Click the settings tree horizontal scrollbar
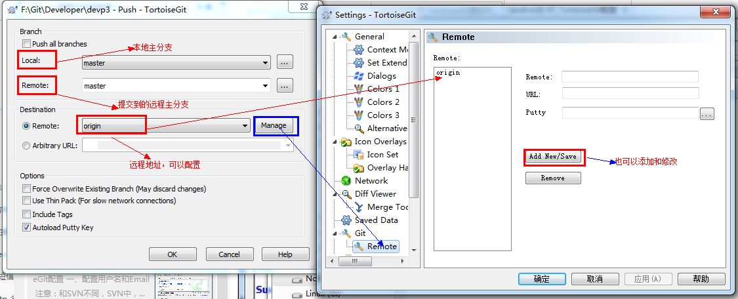 point(356,261)
